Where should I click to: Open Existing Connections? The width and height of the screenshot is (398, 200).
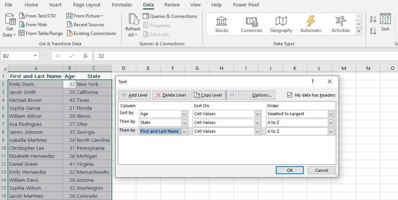point(91,33)
